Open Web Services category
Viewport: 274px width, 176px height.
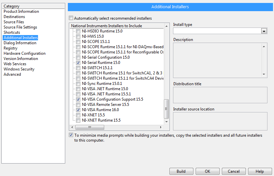(15, 64)
